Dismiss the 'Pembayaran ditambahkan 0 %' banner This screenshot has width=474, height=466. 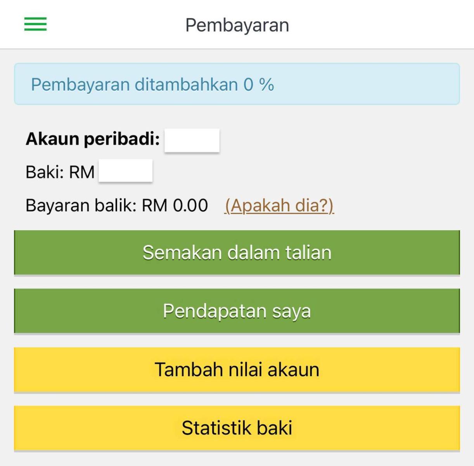(237, 82)
